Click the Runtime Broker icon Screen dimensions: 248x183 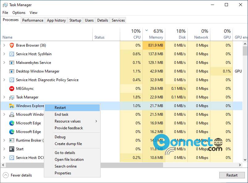point(12,140)
